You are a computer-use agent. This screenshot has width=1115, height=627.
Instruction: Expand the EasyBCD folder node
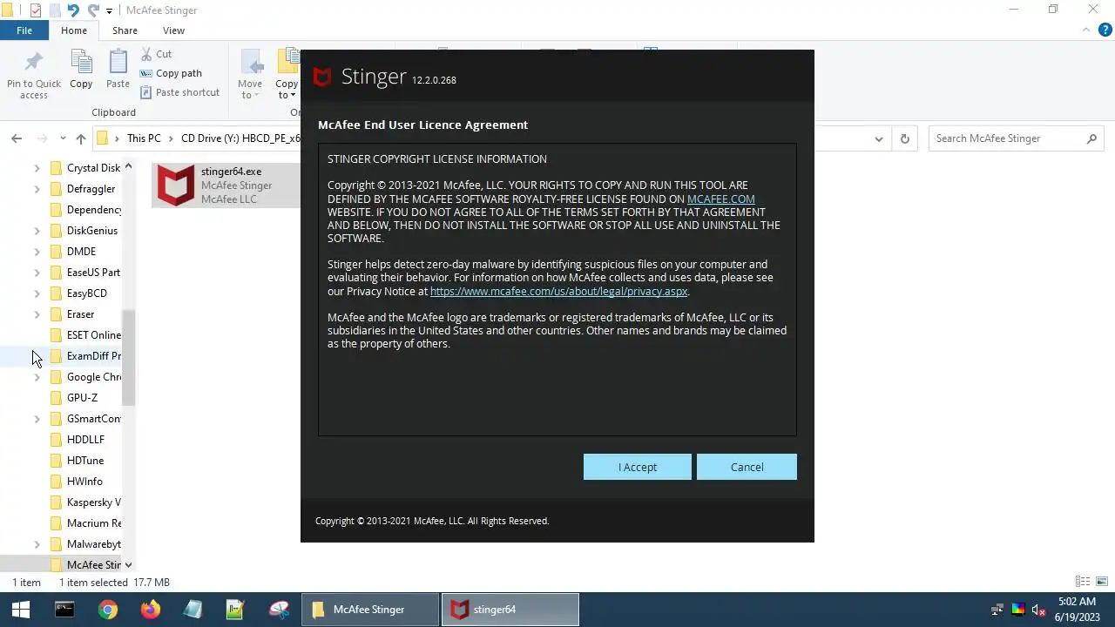pyautogui.click(x=37, y=293)
